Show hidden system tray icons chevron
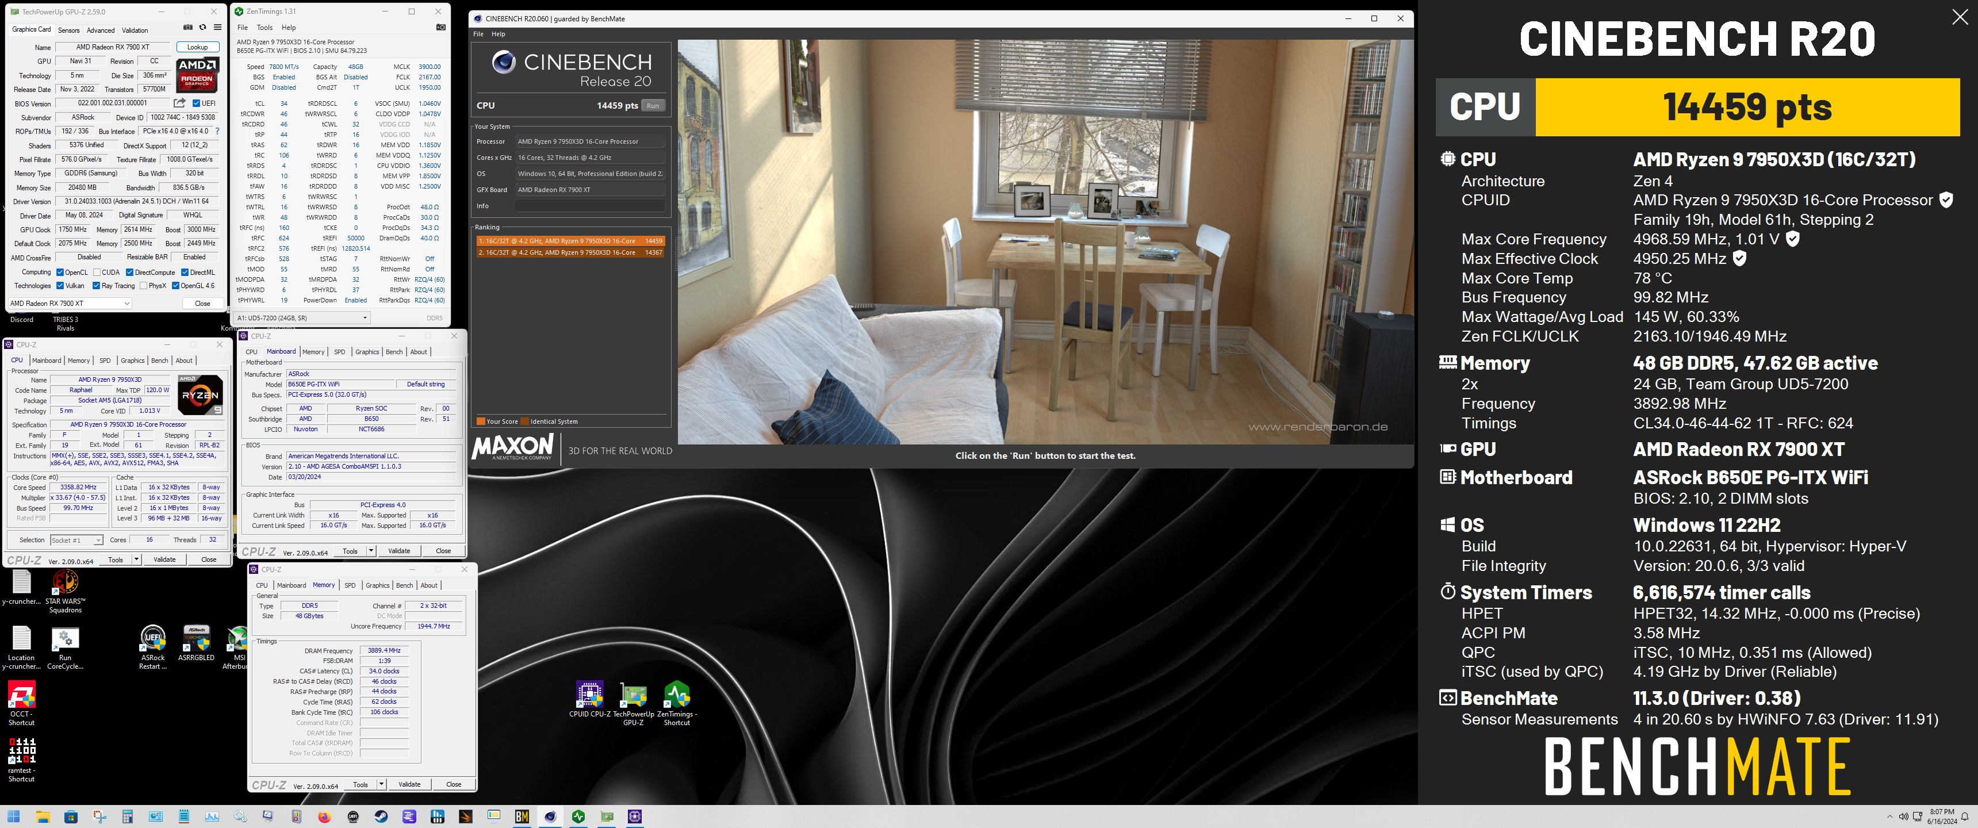This screenshot has width=1978, height=828. [x=1889, y=816]
